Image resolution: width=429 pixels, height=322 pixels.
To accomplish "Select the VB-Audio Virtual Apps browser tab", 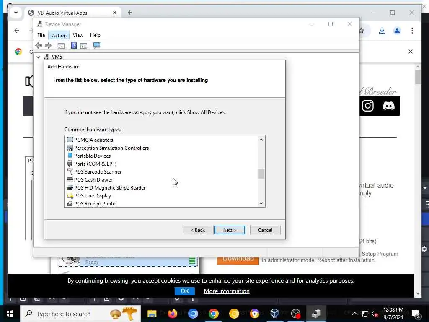I will pyautogui.click(x=72, y=13).
